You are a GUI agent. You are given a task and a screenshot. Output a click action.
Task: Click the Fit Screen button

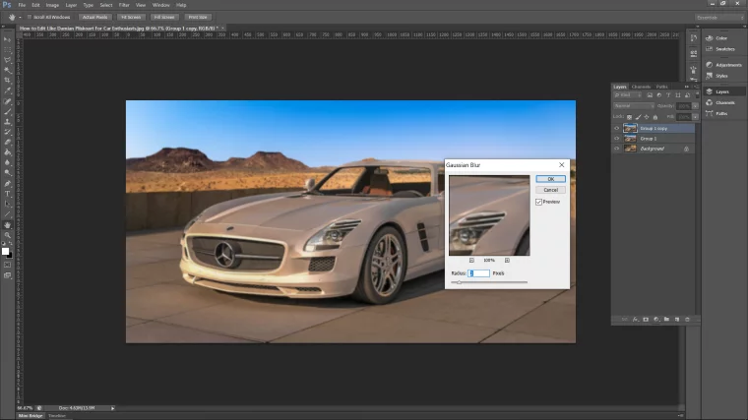131,17
